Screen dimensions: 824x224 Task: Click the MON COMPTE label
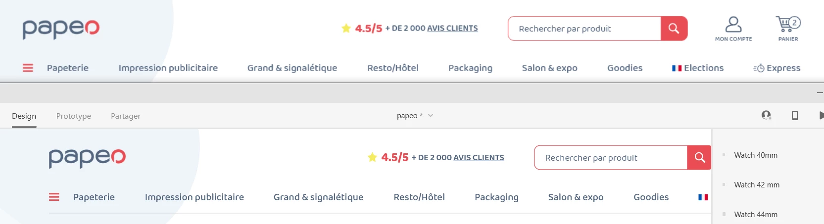pos(733,39)
